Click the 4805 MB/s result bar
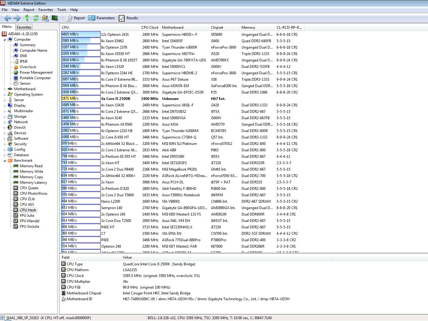Image resolution: width=428 pixels, height=321 pixels. [x=81, y=34]
